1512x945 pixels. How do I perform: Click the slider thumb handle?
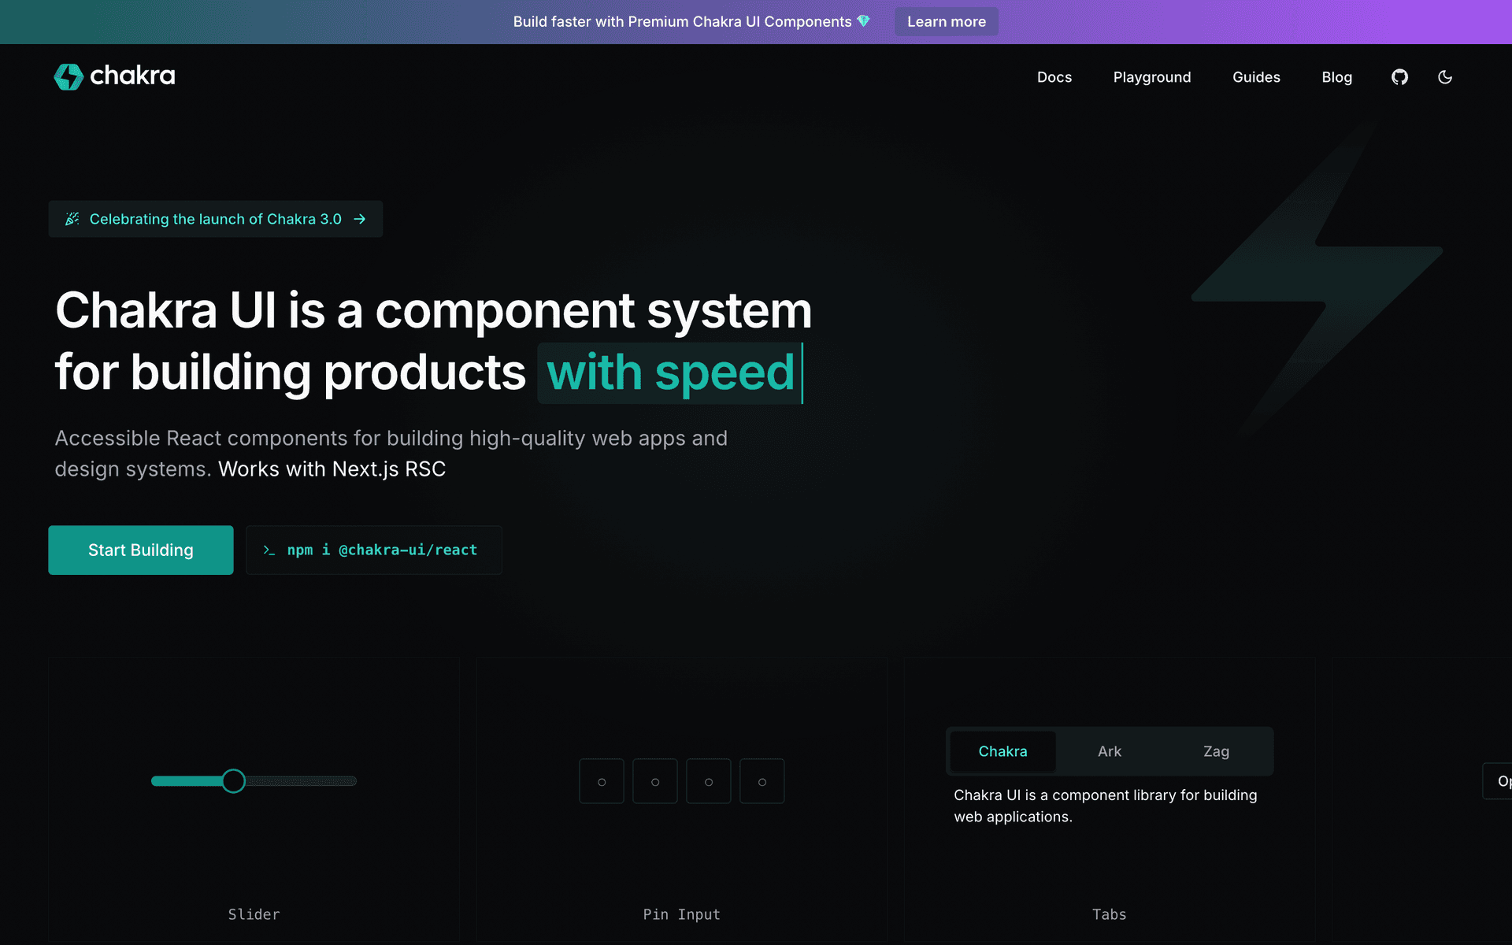[x=233, y=780]
